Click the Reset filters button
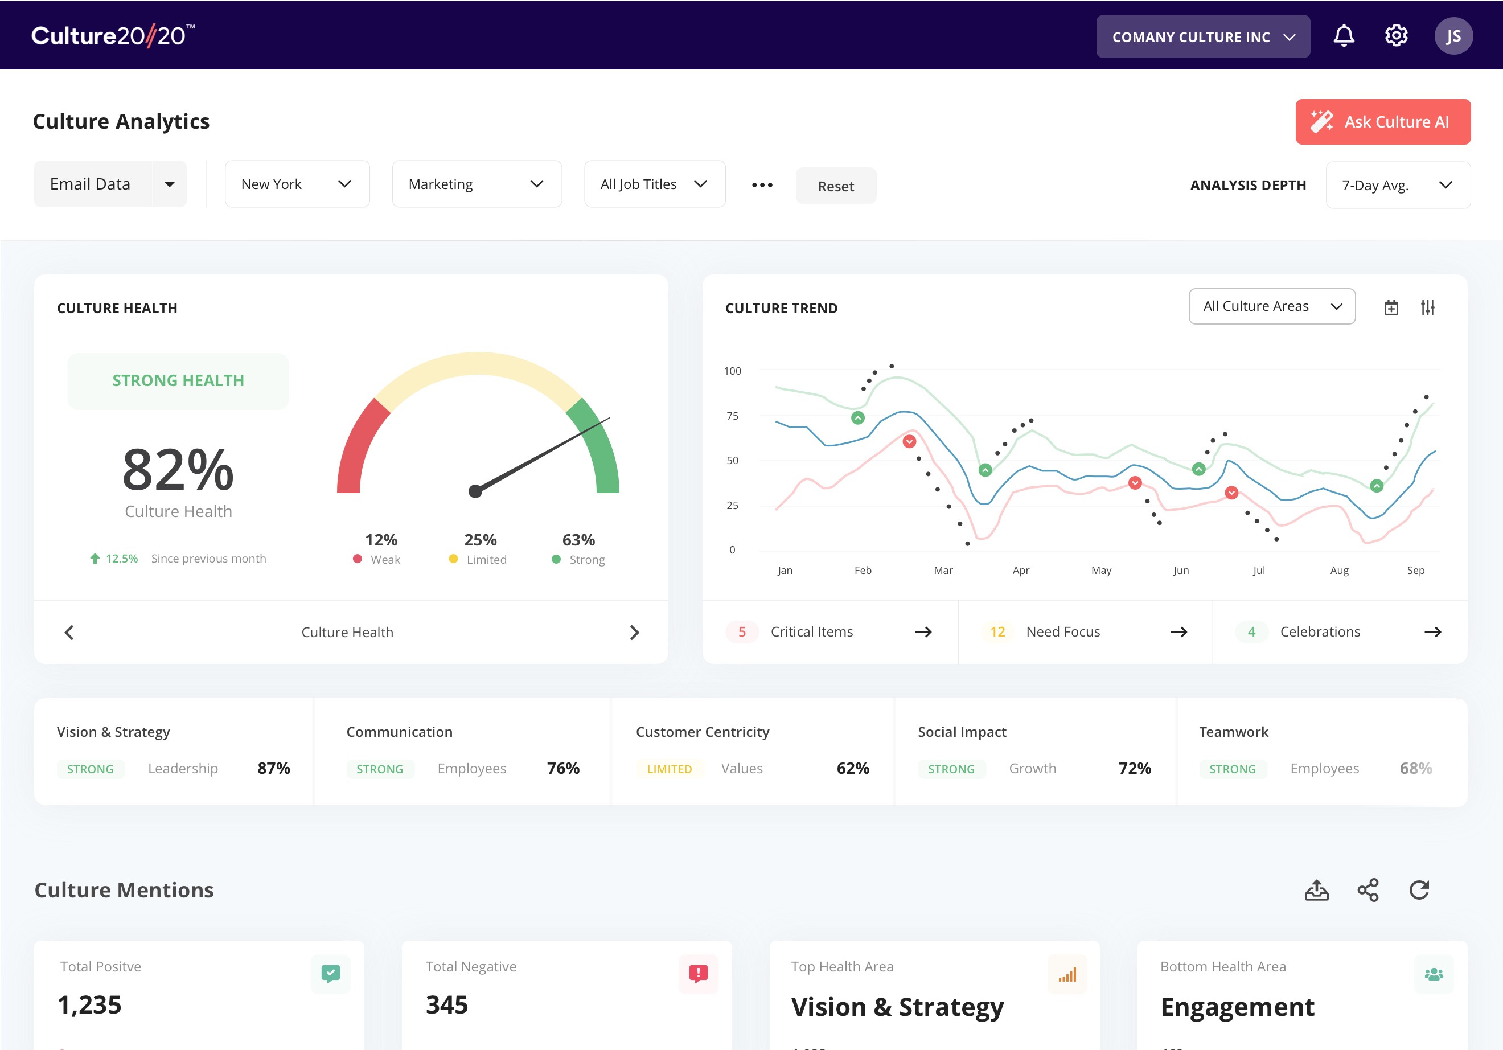Image resolution: width=1503 pixels, height=1050 pixels. (835, 187)
